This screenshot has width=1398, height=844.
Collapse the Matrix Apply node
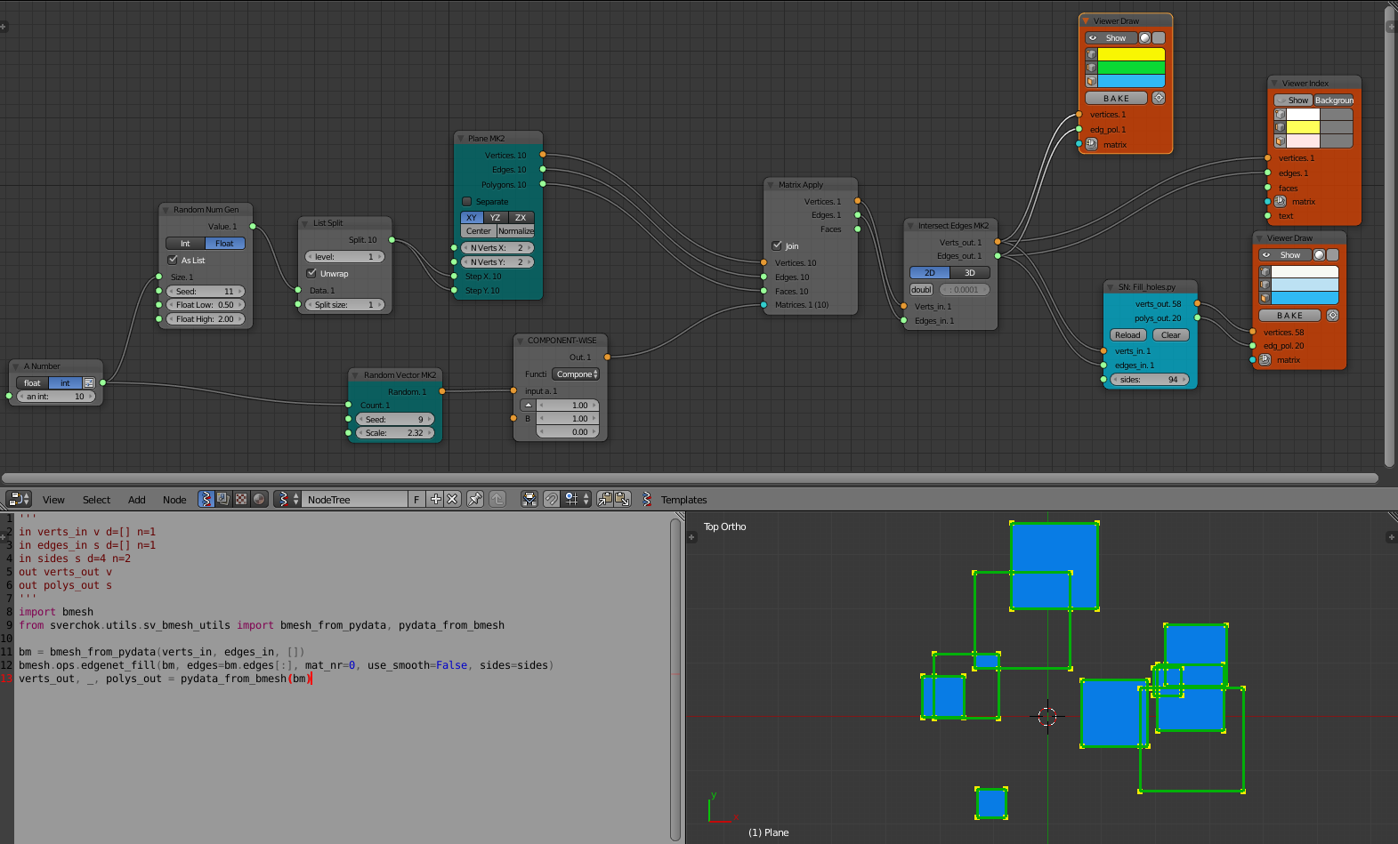771,185
